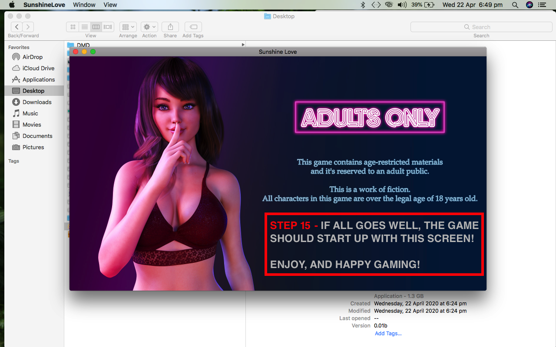
Task: Select gallery view in Finder toolbar
Action: 108,27
